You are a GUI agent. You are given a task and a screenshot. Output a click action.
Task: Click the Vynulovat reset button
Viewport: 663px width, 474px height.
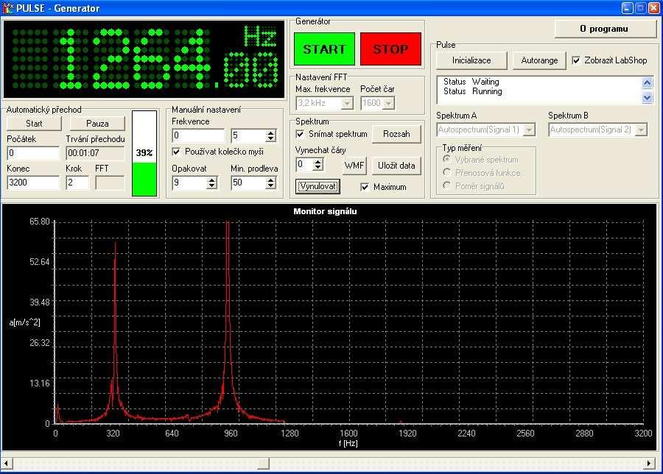coord(318,186)
